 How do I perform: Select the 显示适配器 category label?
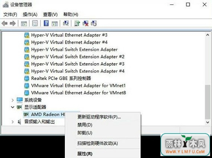(x=35, y=107)
